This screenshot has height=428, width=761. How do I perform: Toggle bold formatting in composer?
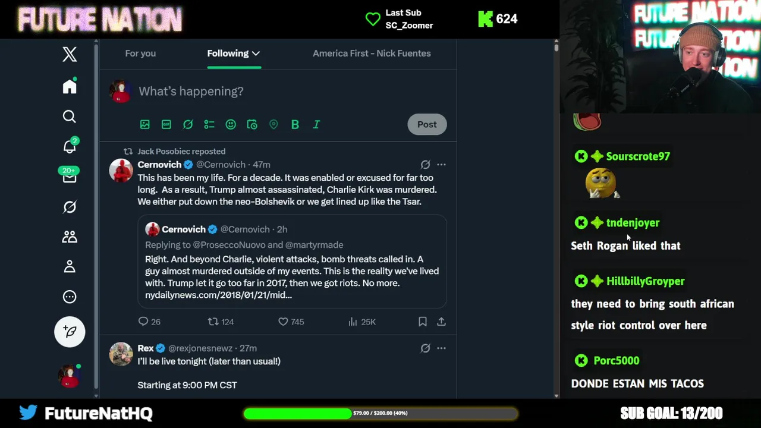pos(295,124)
